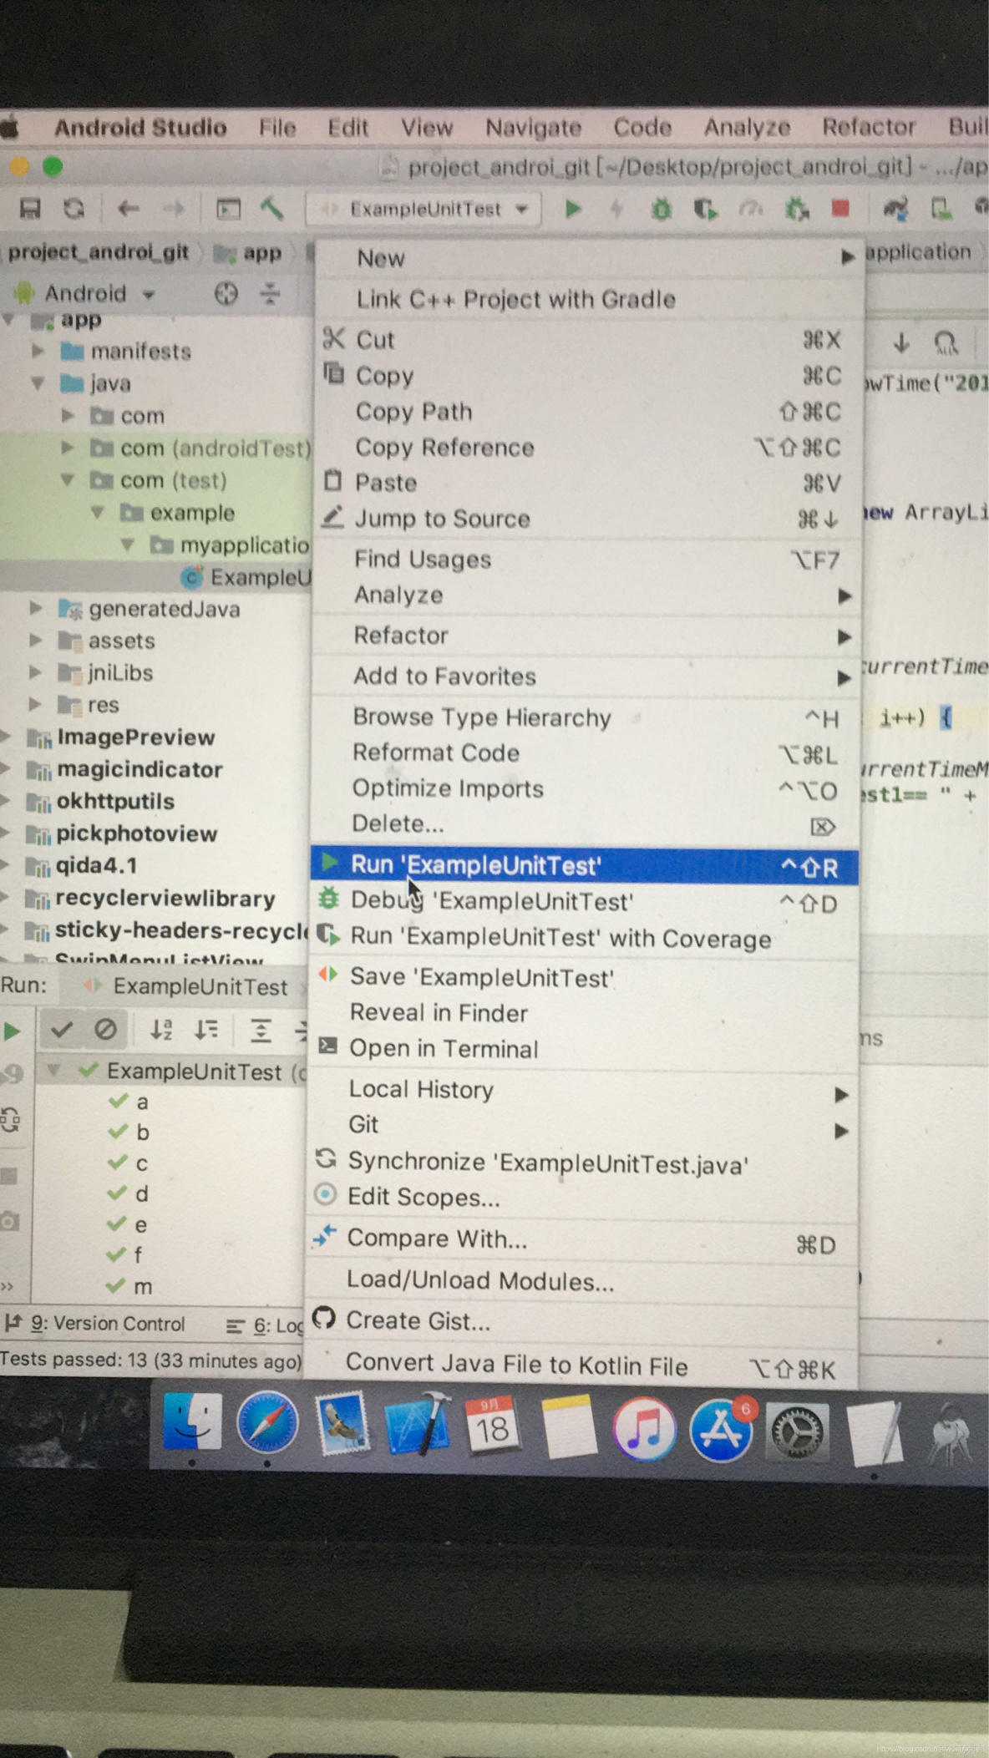Expand the manifests folder
The width and height of the screenshot is (989, 1758).
tap(39, 351)
